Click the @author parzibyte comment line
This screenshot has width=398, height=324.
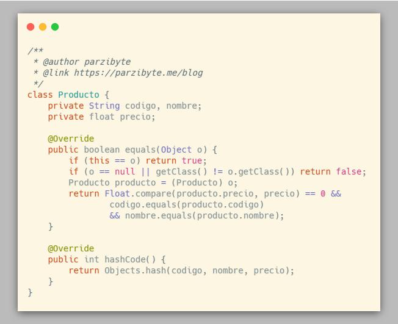click(x=86, y=62)
